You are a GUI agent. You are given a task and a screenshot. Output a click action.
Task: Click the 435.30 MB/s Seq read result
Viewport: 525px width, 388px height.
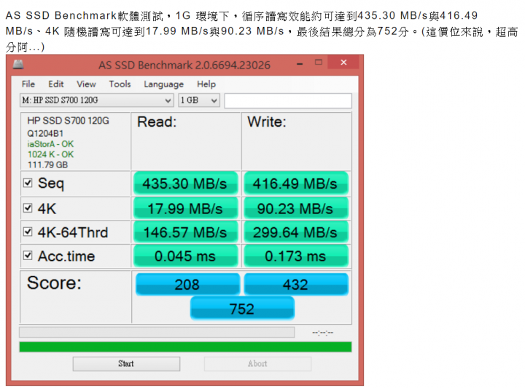(185, 183)
